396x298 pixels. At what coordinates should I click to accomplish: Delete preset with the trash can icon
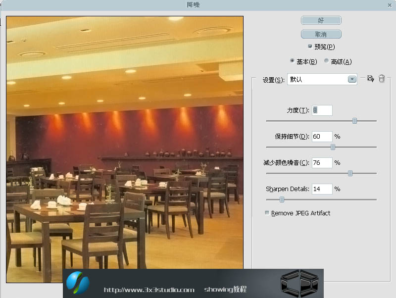pyautogui.click(x=382, y=79)
